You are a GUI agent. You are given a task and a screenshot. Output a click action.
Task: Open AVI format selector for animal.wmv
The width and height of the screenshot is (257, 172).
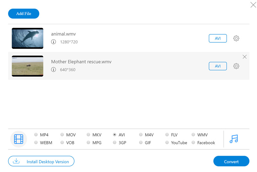pos(217,38)
